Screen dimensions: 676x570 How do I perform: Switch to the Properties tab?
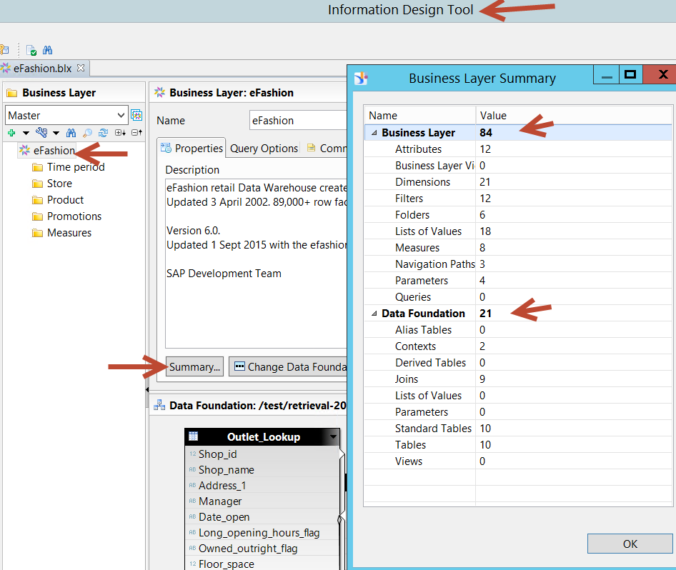click(x=192, y=148)
